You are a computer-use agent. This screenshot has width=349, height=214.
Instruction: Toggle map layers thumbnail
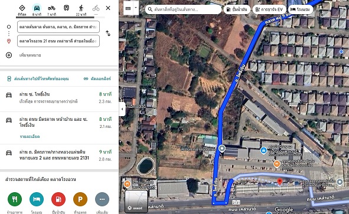pyautogui.click(x=136, y=201)
